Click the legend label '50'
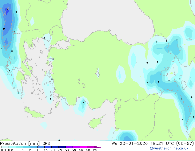Viewport: 195px width, 151px height. pyautogui.click(x=95, y=150)
